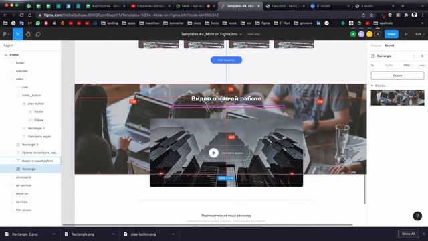Click Show All downloads button

(x=409, y=234)
